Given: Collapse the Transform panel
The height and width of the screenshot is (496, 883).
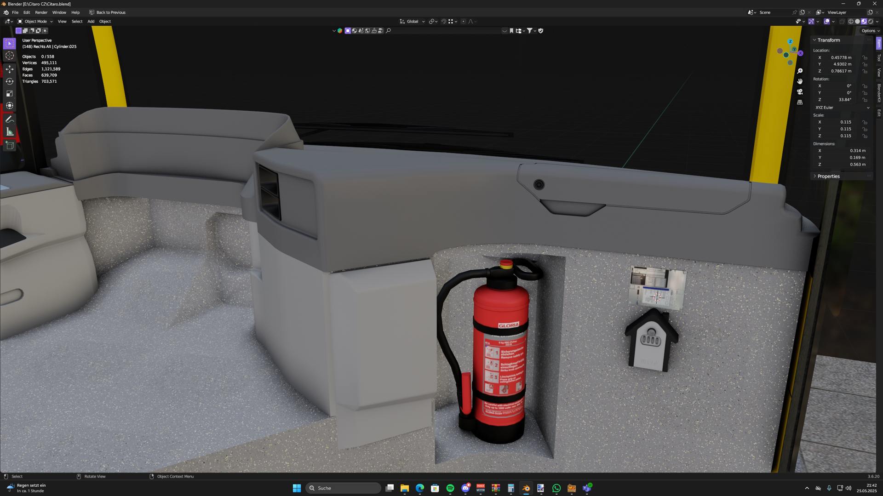Looking at the screenshot, I should pyautogui.click(x=829, y=40).
